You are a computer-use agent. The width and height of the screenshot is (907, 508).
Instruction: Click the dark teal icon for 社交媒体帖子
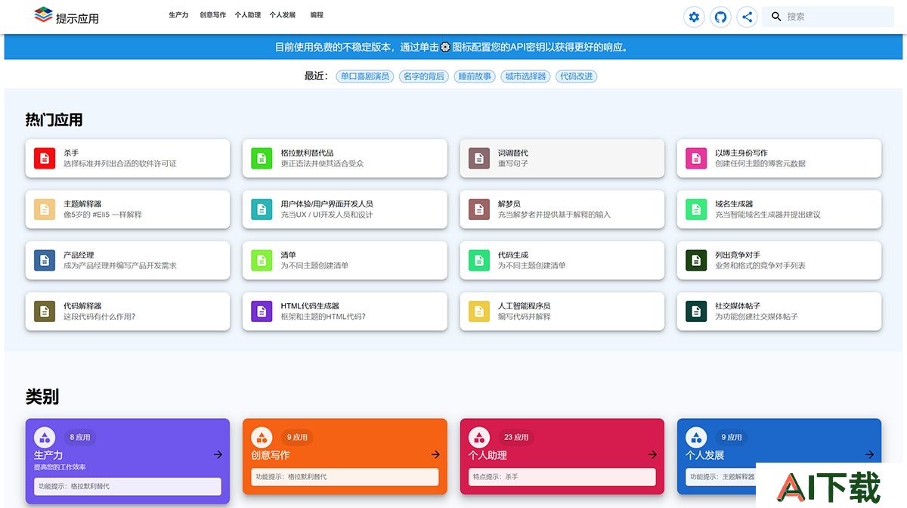coord(696,311)
